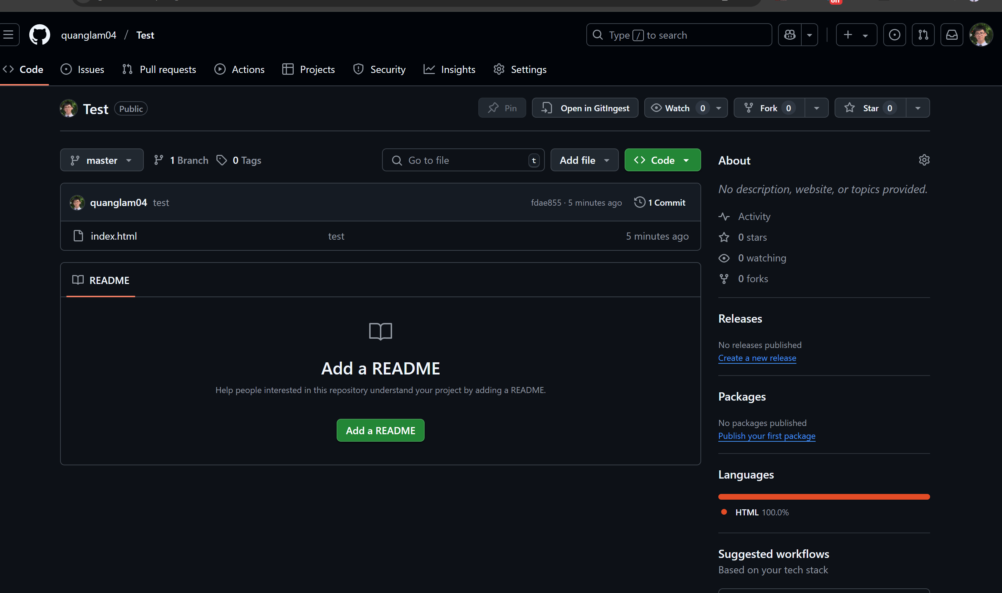Open the master branch selector
Screen dimensions: 1002x593
point(102,160)
